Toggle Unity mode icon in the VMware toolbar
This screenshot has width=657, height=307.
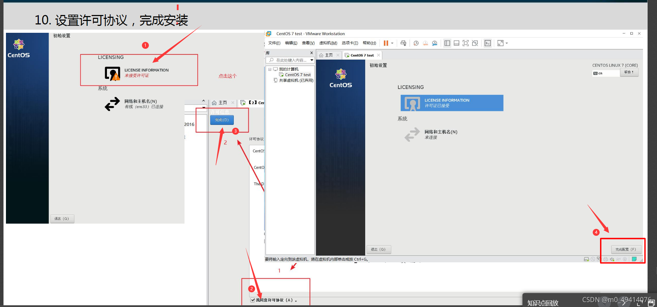pos(475,43)
